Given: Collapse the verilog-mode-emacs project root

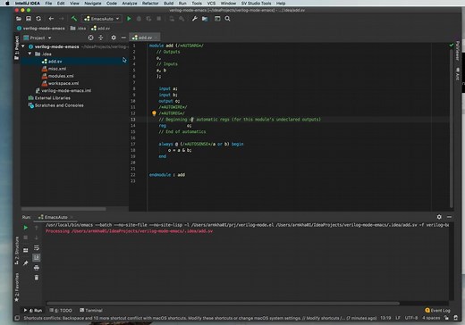Looking at the screenshot, I should click(23, 46).
